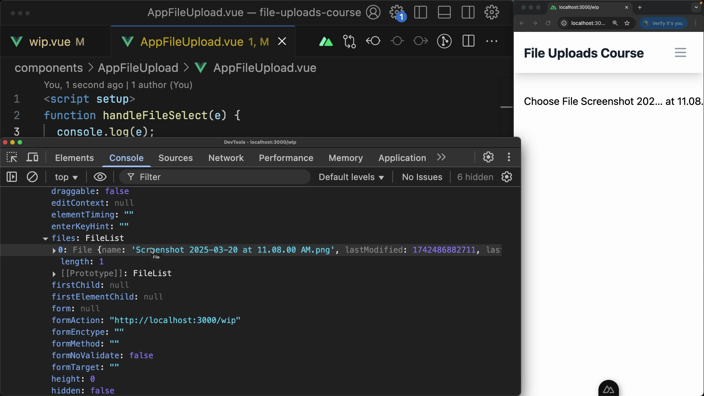704x396 pixels.
Task: Open browser tab search dropdown arrow
Action: pos(696,7)
